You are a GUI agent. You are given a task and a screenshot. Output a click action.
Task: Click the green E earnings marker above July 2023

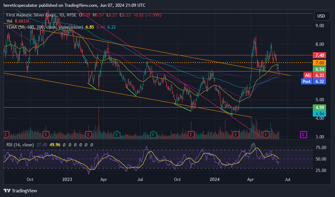pyautogui.click(x=153, y=134)
